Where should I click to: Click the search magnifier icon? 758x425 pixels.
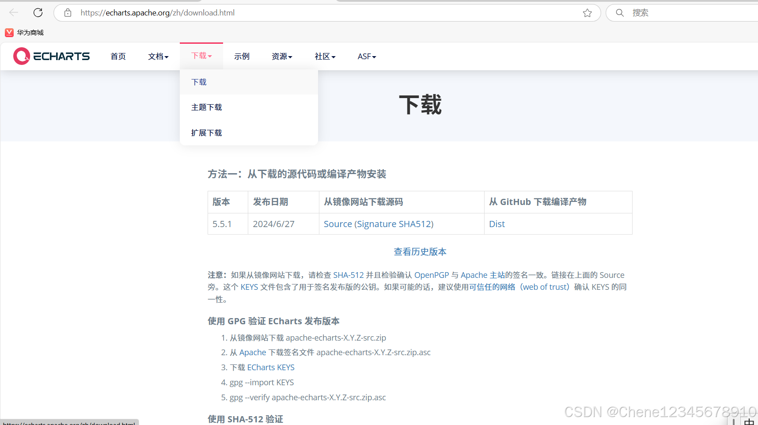pyautogui.click(x=619, y=12)
